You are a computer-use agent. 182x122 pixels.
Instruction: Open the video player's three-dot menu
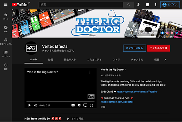click(x=90, y=72)
